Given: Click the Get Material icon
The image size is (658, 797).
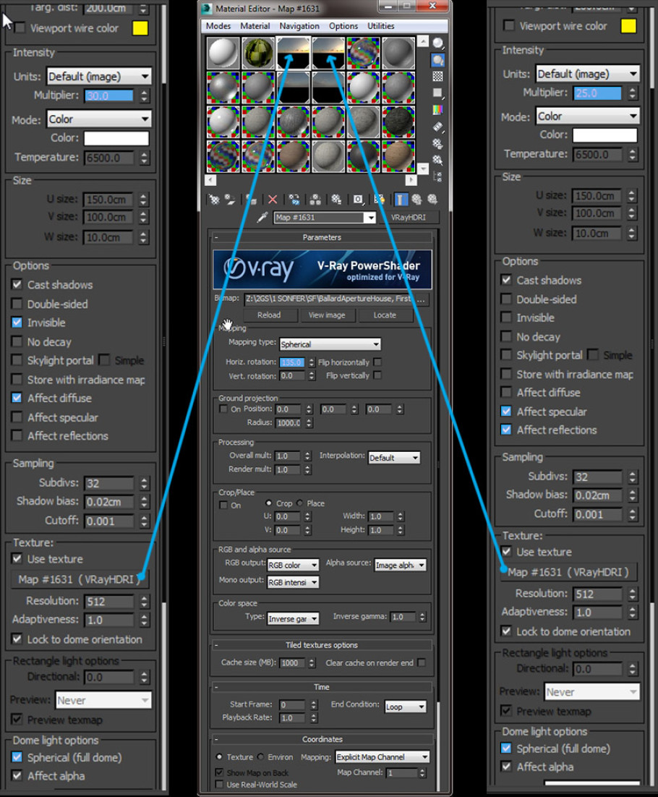Looking at the screenshot, I should (x=215, y=200).
